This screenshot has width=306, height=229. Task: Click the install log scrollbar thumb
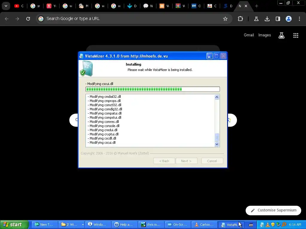pos(217,137)
